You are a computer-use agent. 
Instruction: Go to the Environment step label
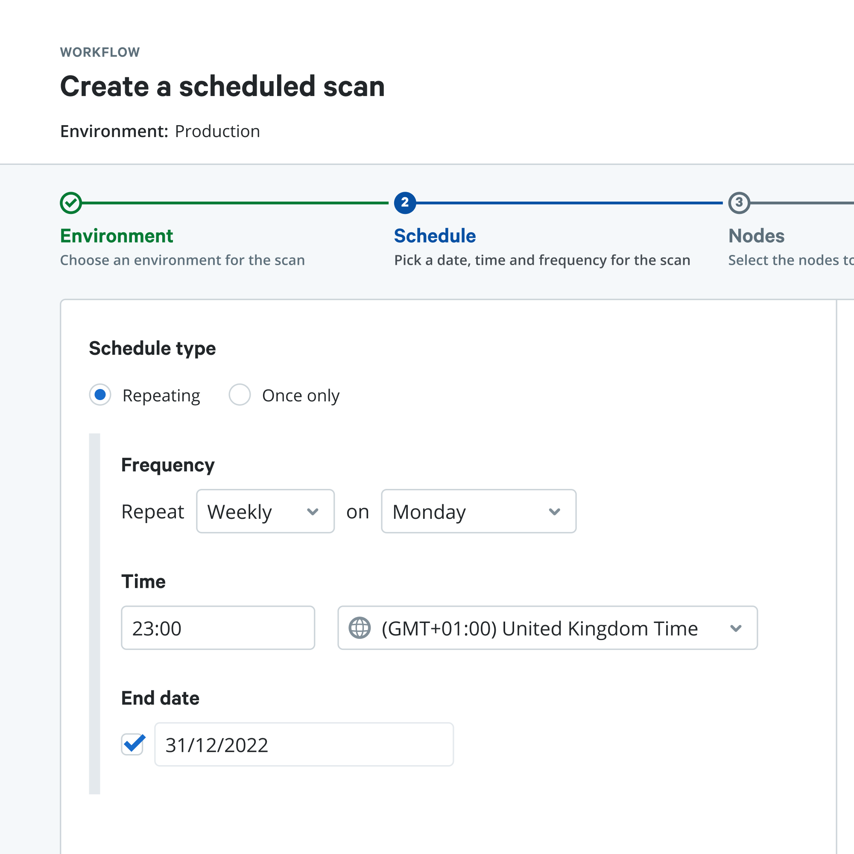116,236
